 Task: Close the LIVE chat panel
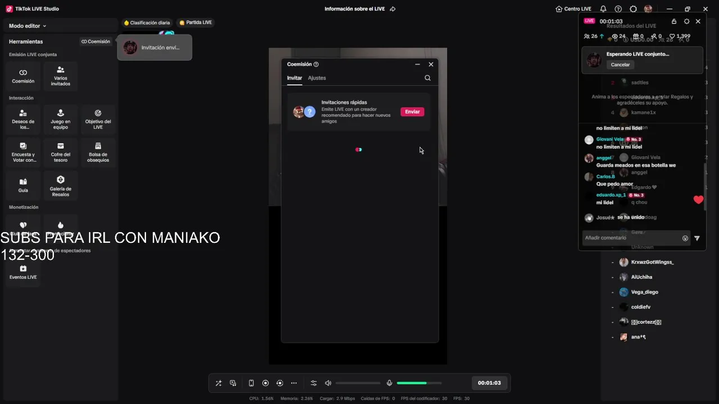tap(698, 21)
